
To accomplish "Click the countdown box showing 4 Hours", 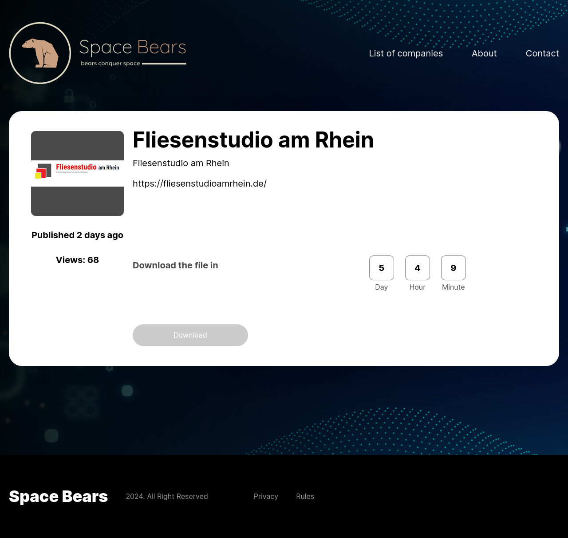I will point(417,268).
